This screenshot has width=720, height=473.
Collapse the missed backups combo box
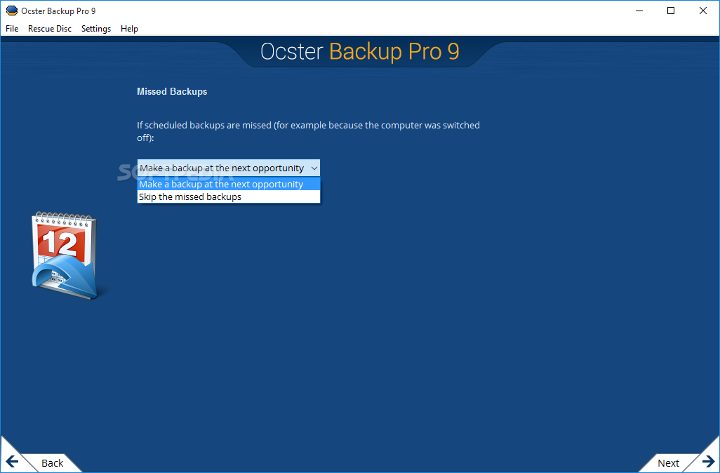pyautogui.click(x=228, y=168)
